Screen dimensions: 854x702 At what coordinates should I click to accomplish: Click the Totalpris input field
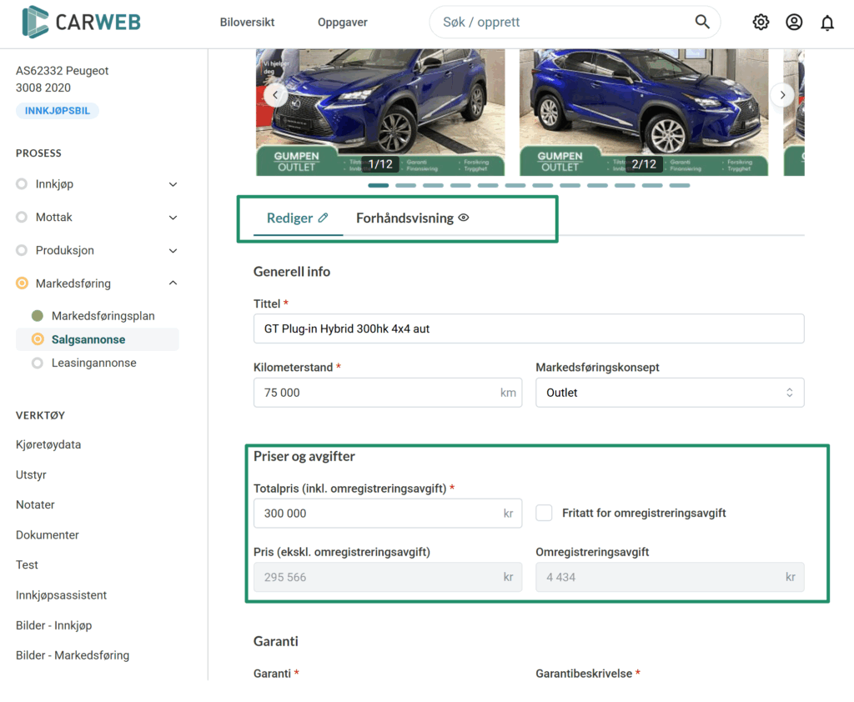pos(388,513)
